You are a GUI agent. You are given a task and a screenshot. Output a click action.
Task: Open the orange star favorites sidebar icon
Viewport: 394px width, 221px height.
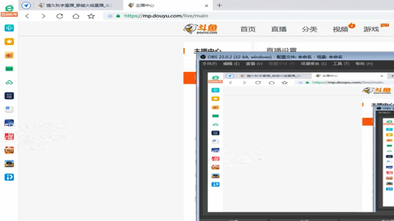tap(9, 41)
